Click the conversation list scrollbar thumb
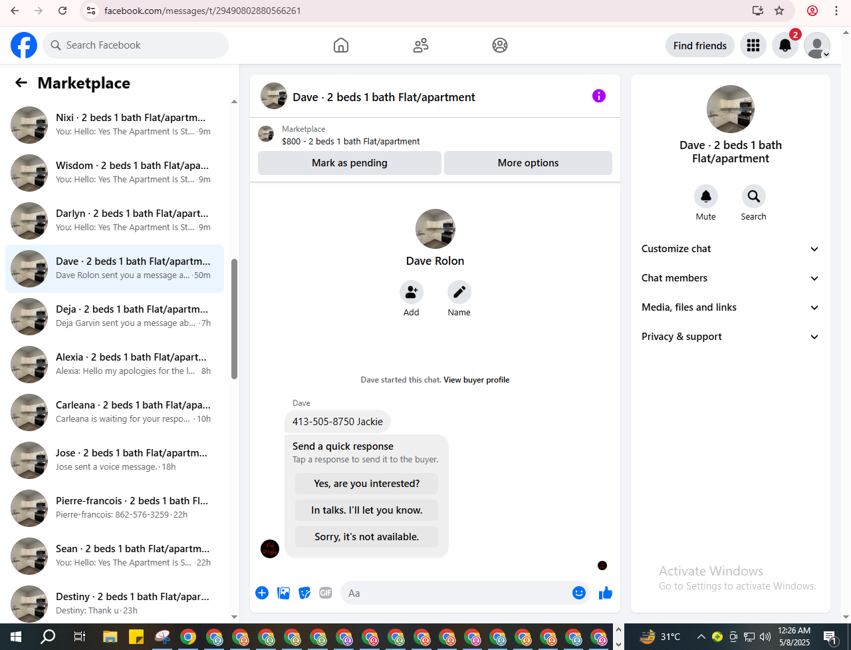 [234, 319]
